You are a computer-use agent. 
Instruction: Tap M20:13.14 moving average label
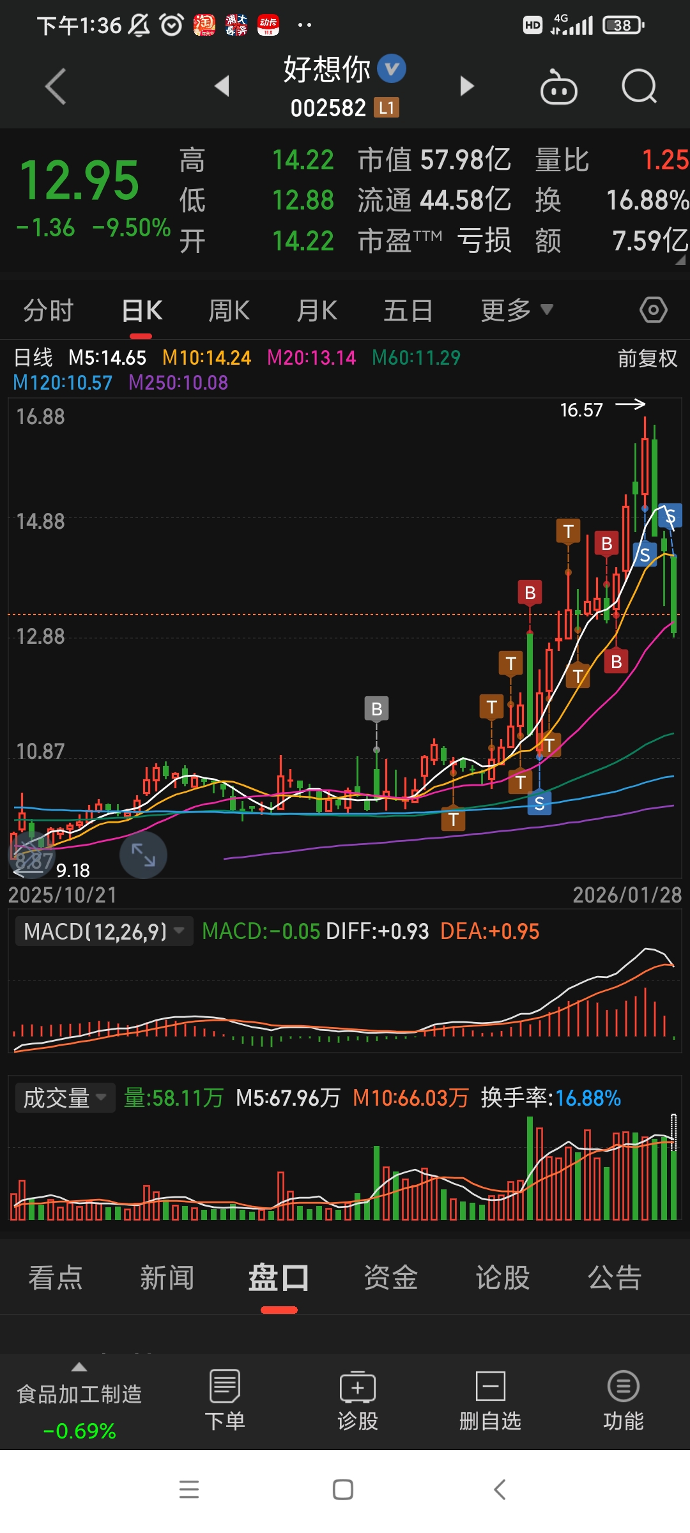click(311, 358)
